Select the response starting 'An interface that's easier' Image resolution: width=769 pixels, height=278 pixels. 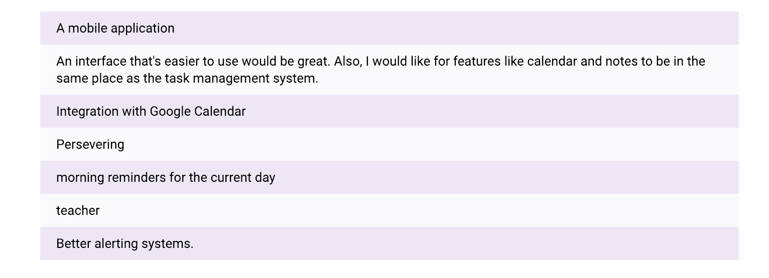pos(389,70)
